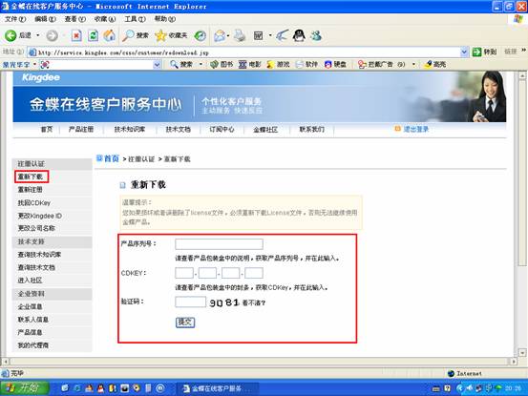Image resolution: width=528 pixels, height=396 pixels.
Task: Expand the address bar dropdown
Action: 464,52
